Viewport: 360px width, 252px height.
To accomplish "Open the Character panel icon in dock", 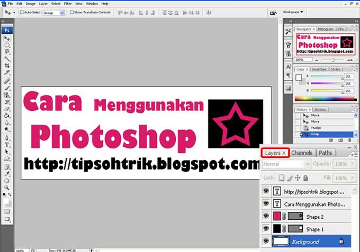I will click(289, 67).
